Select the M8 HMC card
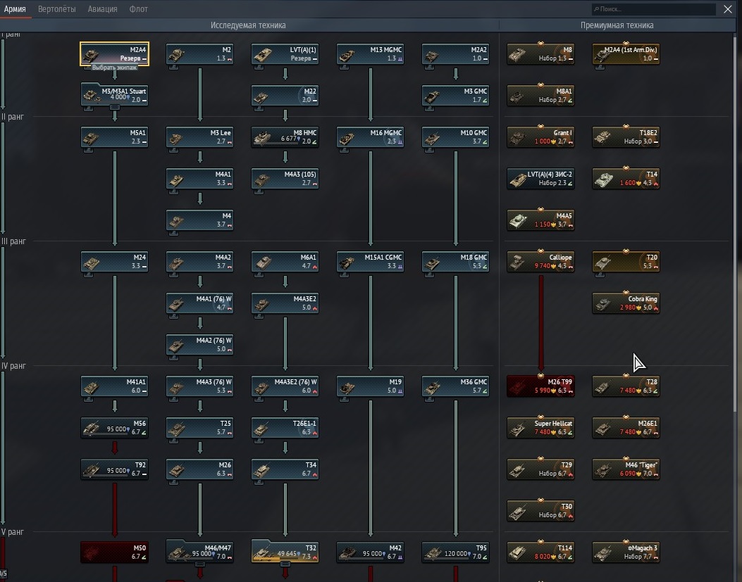 click(x=285, y=137)
